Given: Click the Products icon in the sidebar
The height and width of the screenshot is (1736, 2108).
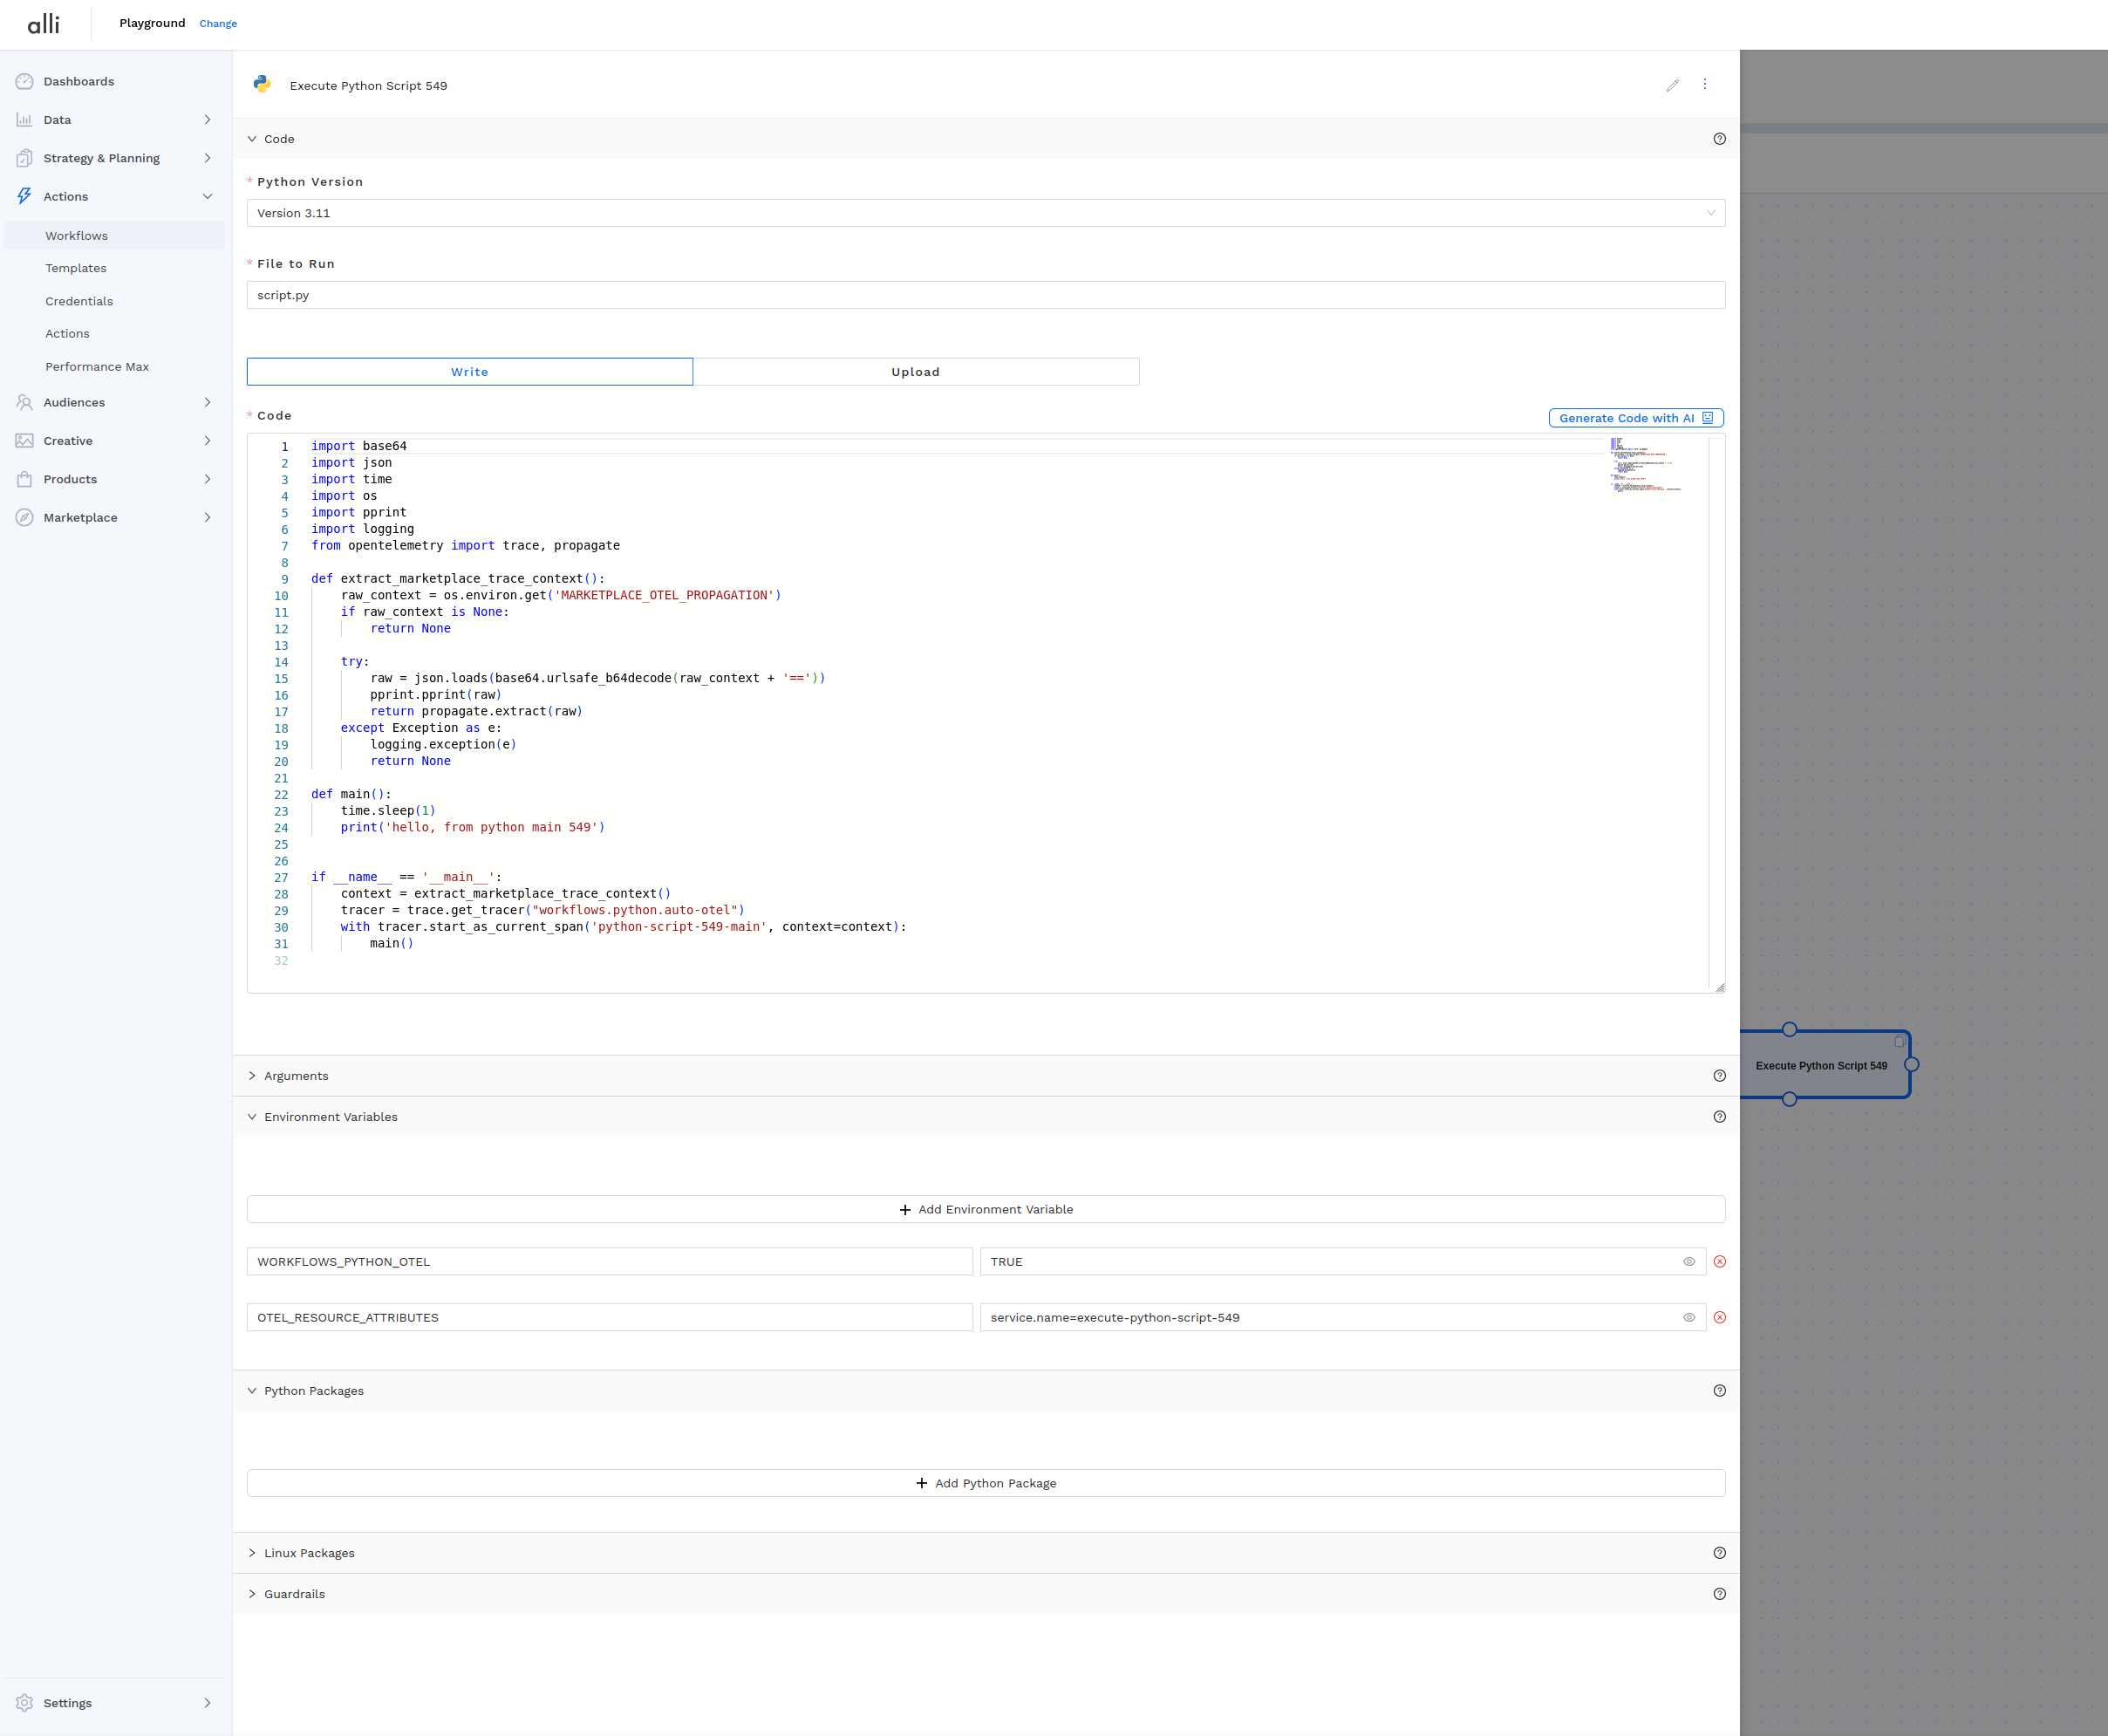Looking at the screenshot, I should coord(25,479).
